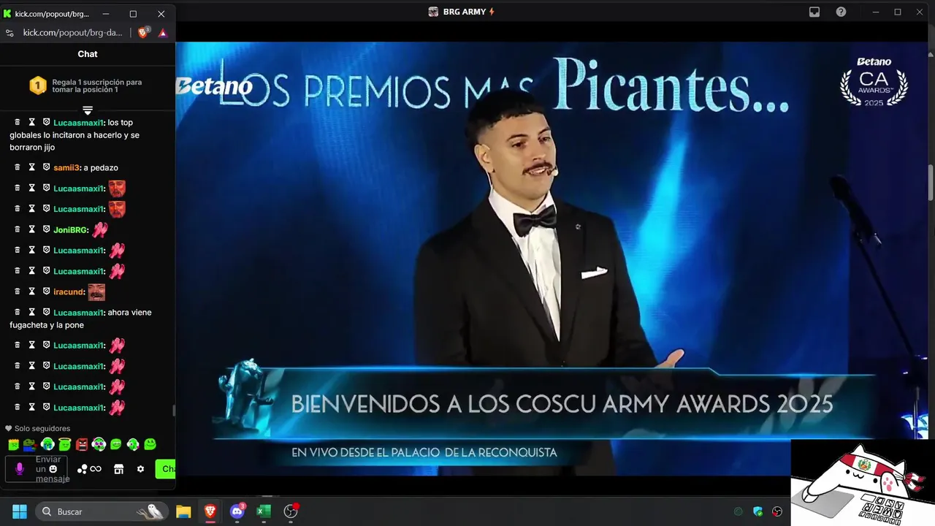935x526 pixels.
Task: Focus the 'Enviar un mensaje' chat input
Action: pyautogui.click(x=37, y=469)
